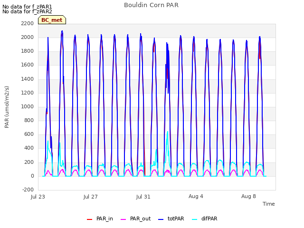Click the 1600 y-axis tick label
This screenshot has height=228, width=304.
[28, 65]
